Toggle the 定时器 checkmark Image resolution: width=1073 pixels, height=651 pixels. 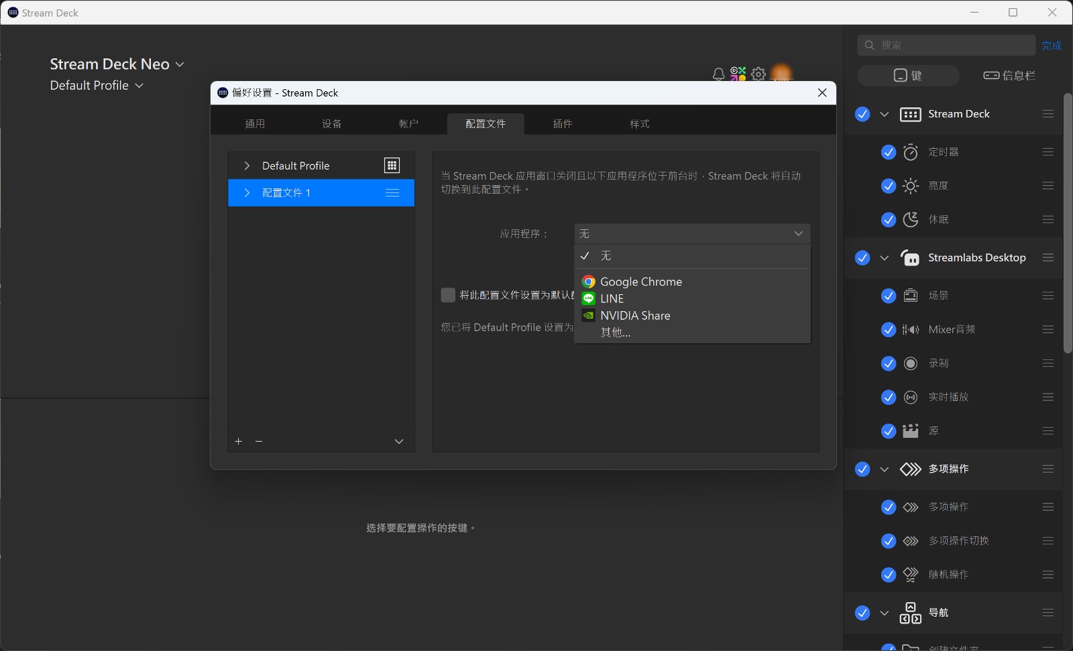tap(889, 152)
